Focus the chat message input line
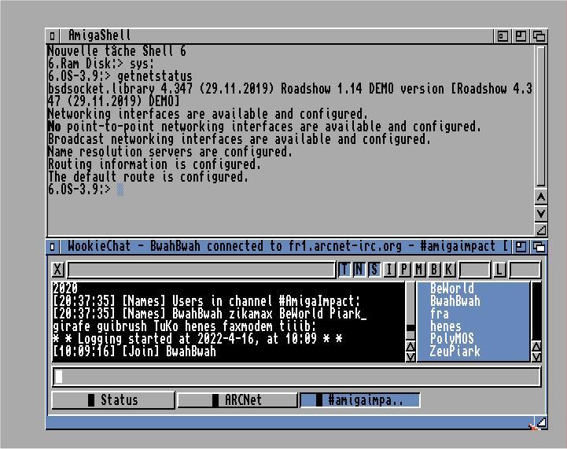The image size is (567, 449). [296, 377]
